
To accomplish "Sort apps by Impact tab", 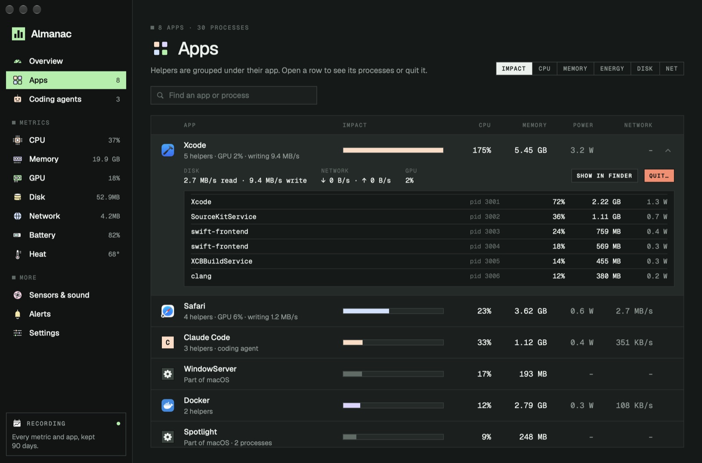I will click(x=514, y=69).
